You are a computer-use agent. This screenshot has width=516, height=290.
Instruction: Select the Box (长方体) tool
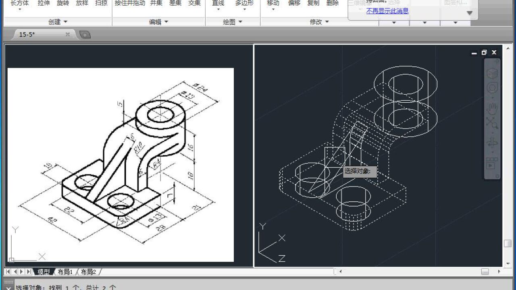(20, 3)
